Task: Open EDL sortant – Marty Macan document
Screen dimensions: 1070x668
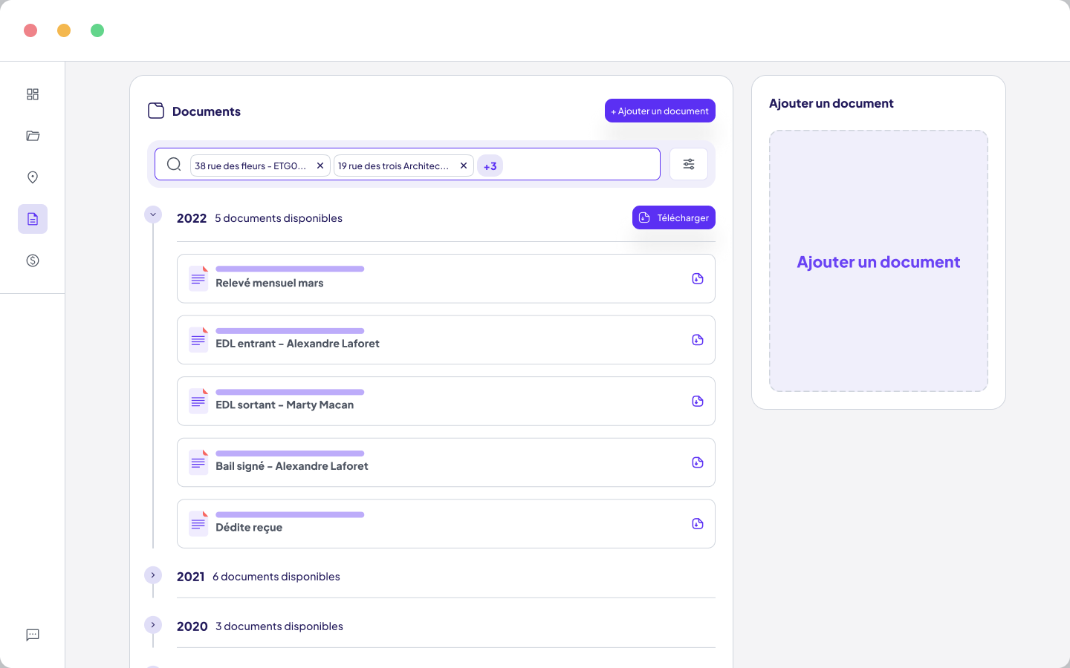Action: (x=446, y=401)
